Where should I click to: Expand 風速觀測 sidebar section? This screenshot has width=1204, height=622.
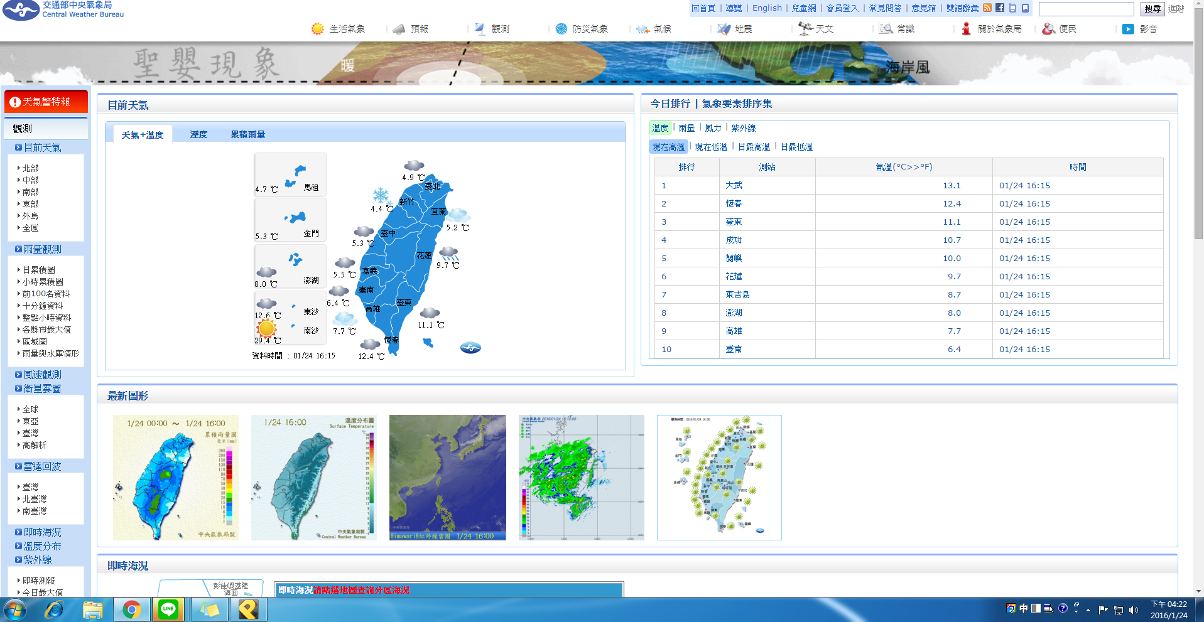click(x=38, y=375)
